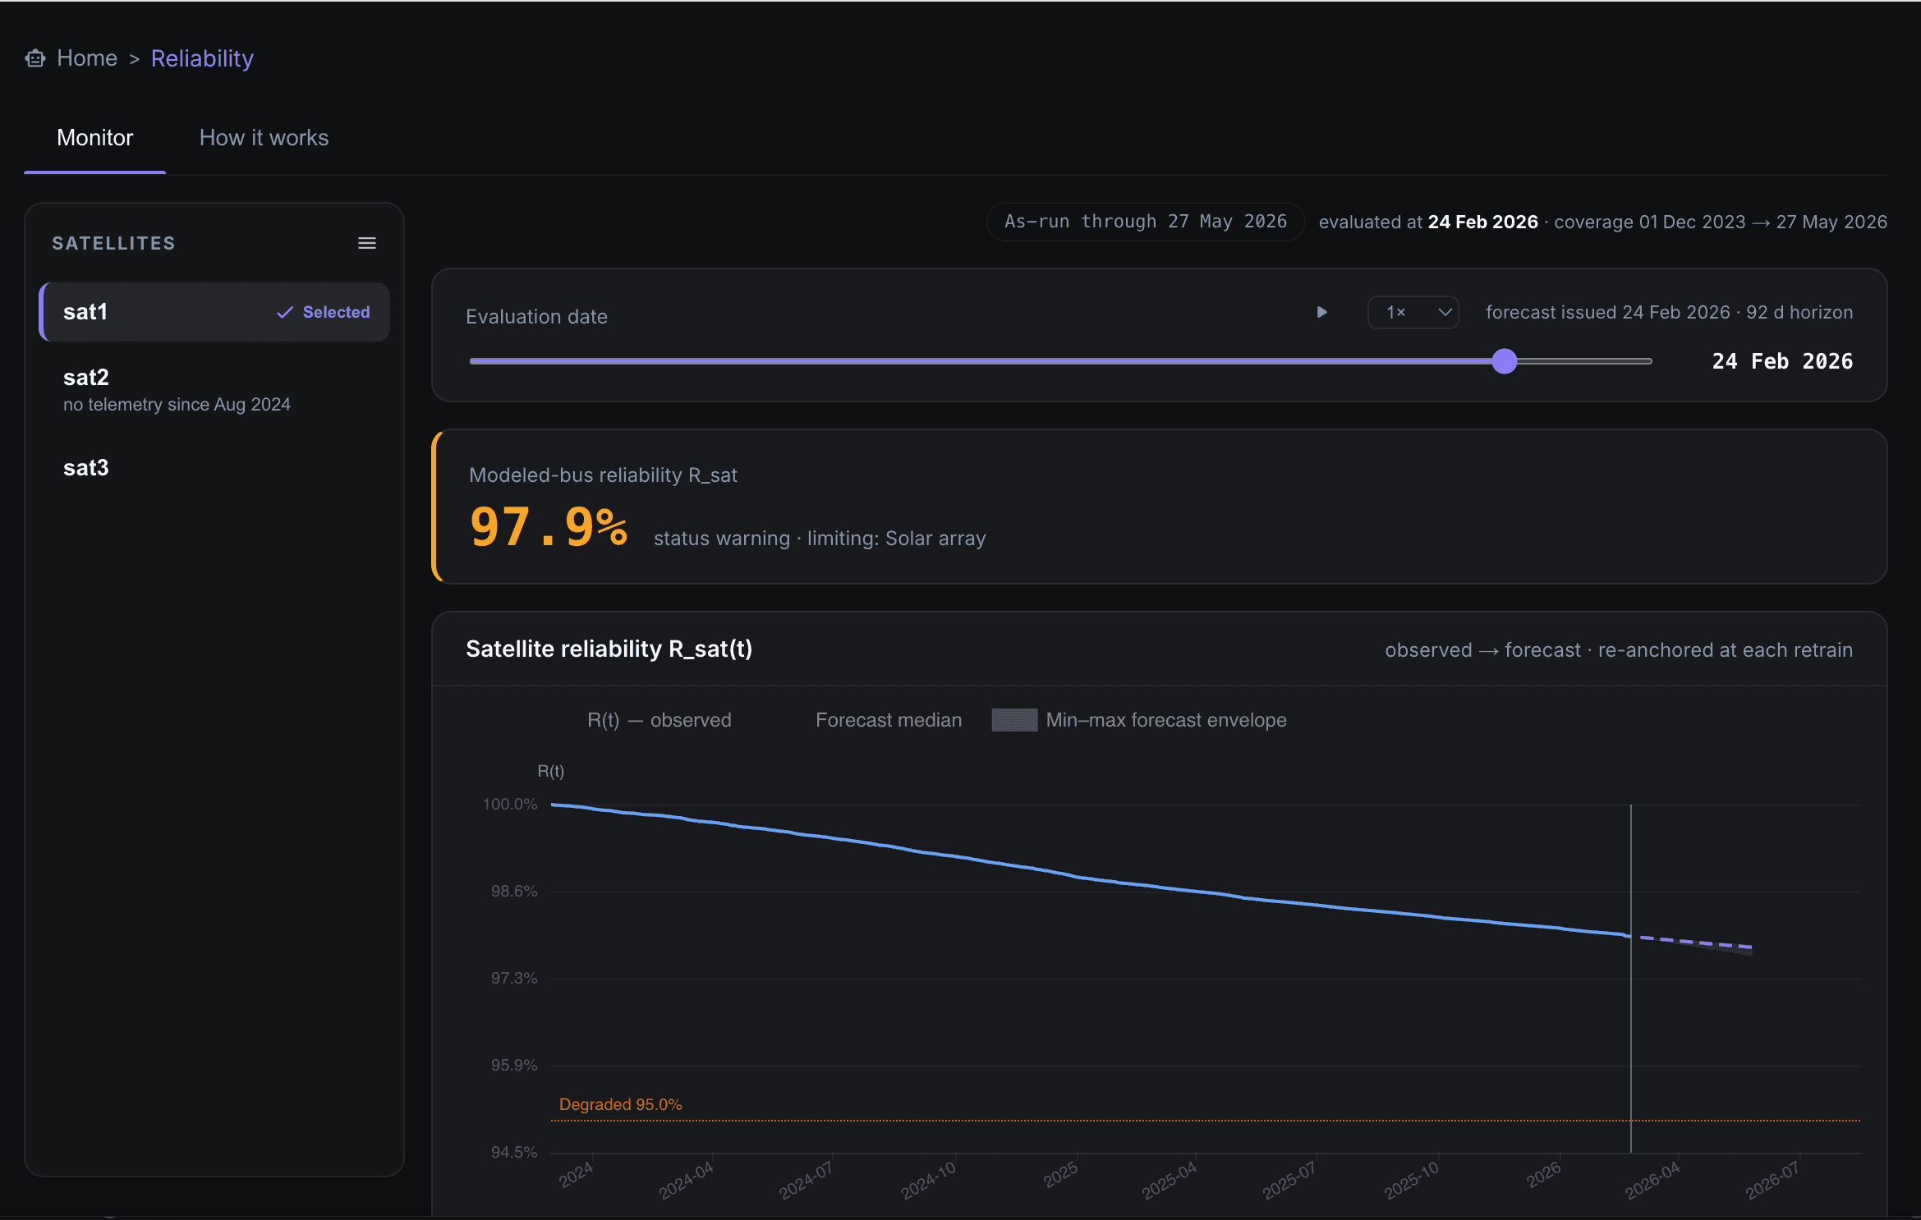This screenshot has height=1220, width=1921.
Task: Select satellite sat2 in the list
Action: tap(215, 390)
